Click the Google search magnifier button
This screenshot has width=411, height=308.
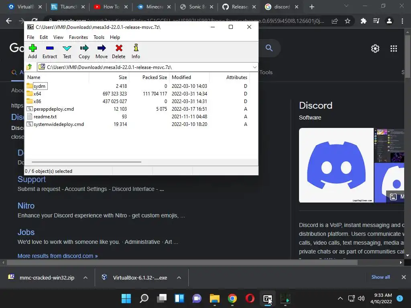pyautogui.click(x=269, y=48)
